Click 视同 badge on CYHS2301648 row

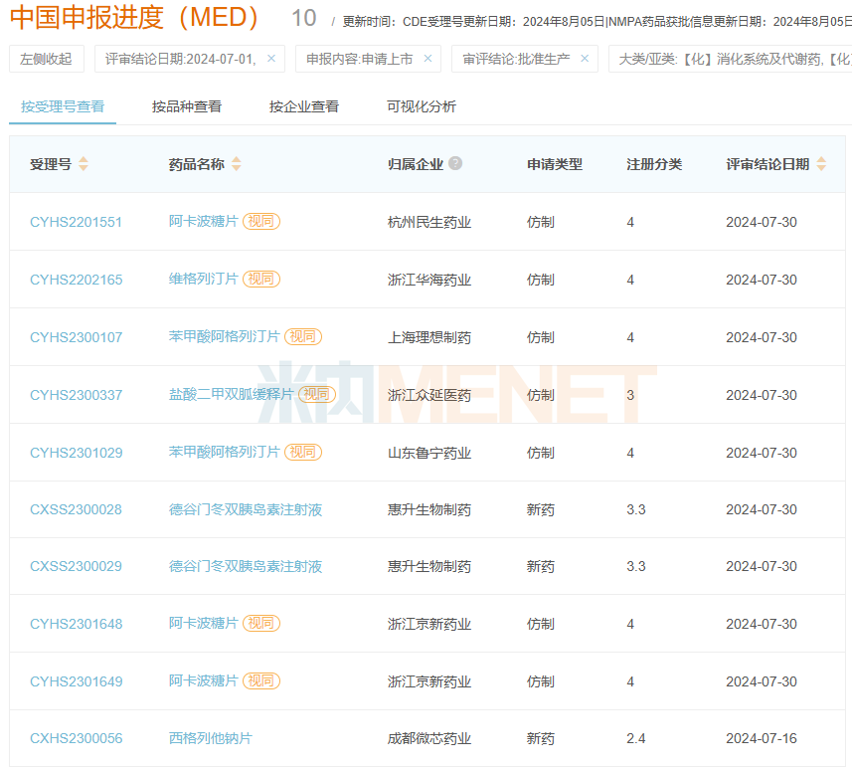(261, 623)
